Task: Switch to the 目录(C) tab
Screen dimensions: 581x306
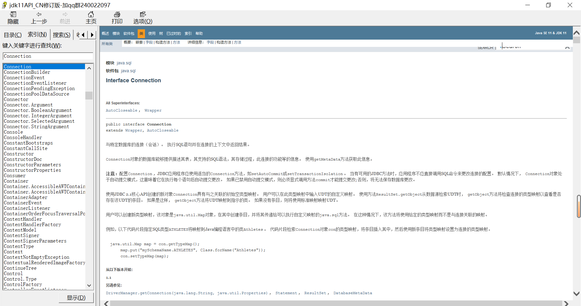Action: pos(13,35)
